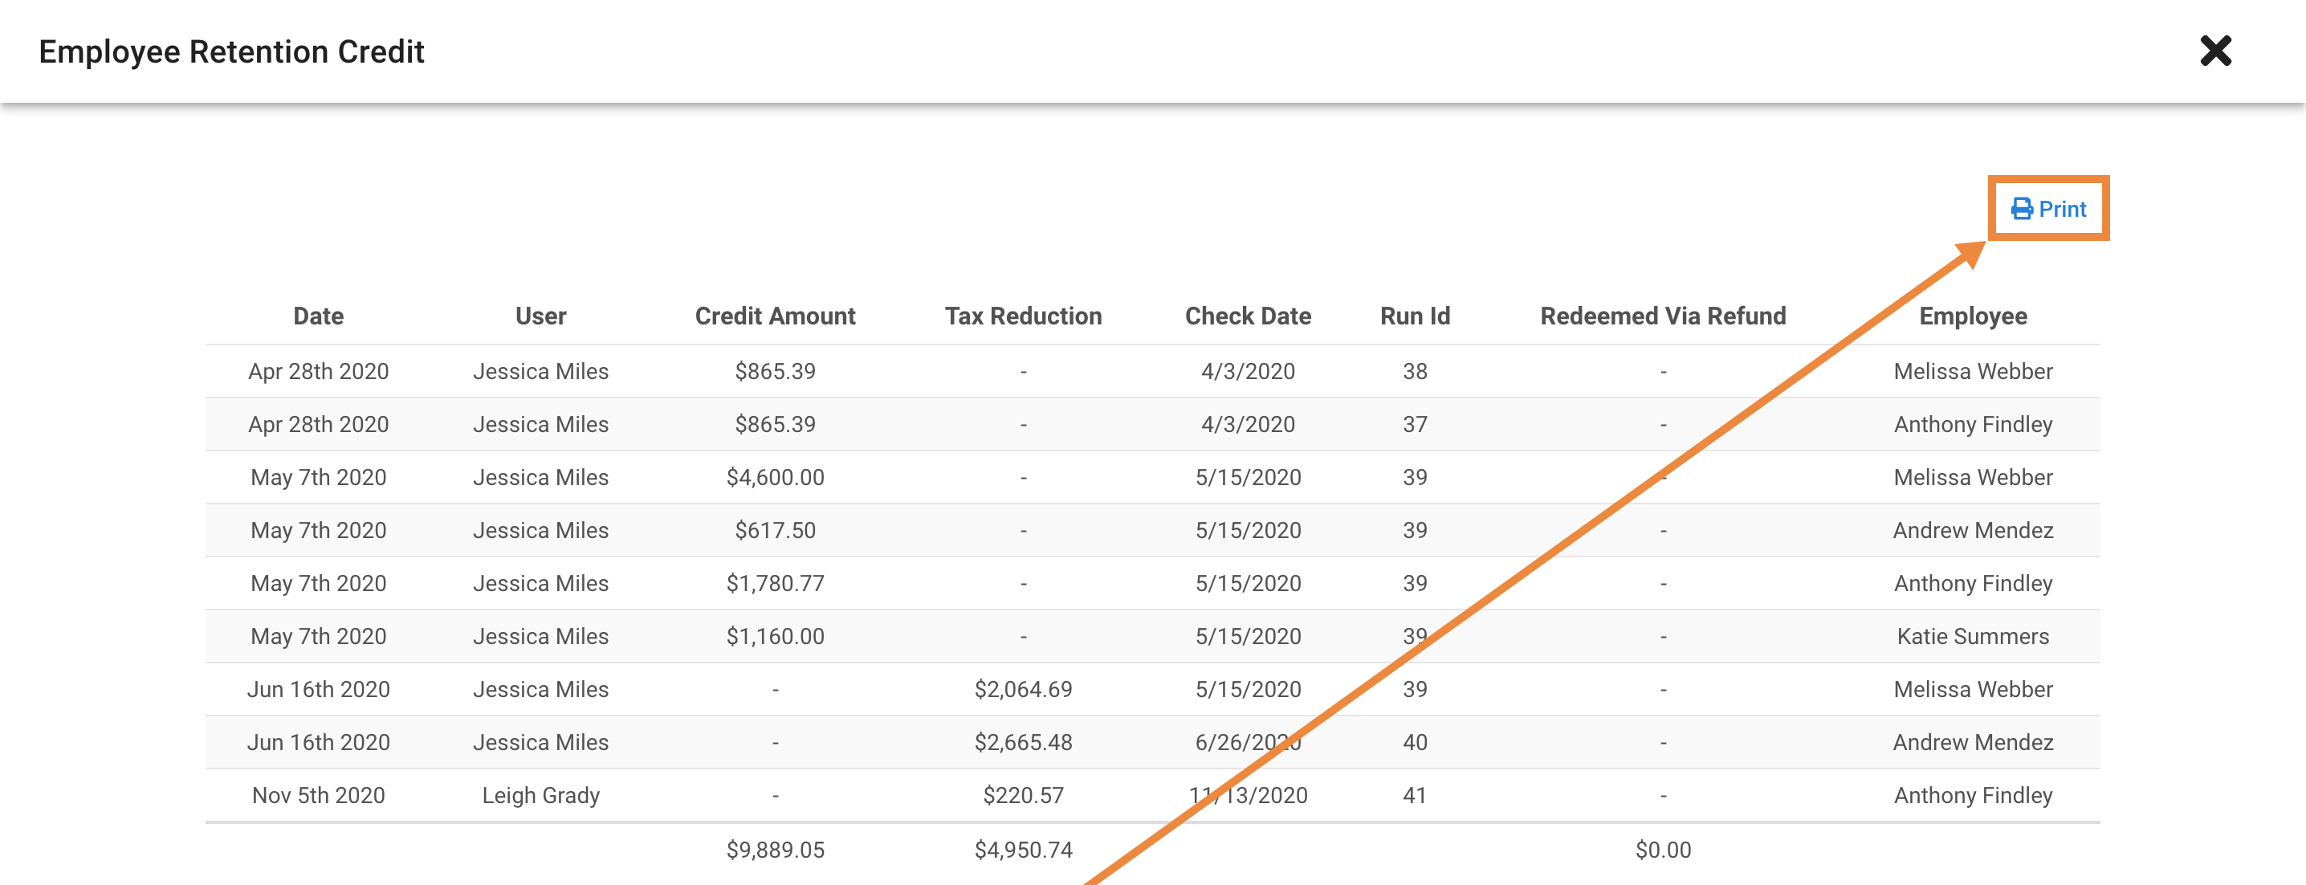This screenshot has width=2306, height=885.
Task: Click Melissa Webber in $4,600.00 row
Action: pos(1973,477)
